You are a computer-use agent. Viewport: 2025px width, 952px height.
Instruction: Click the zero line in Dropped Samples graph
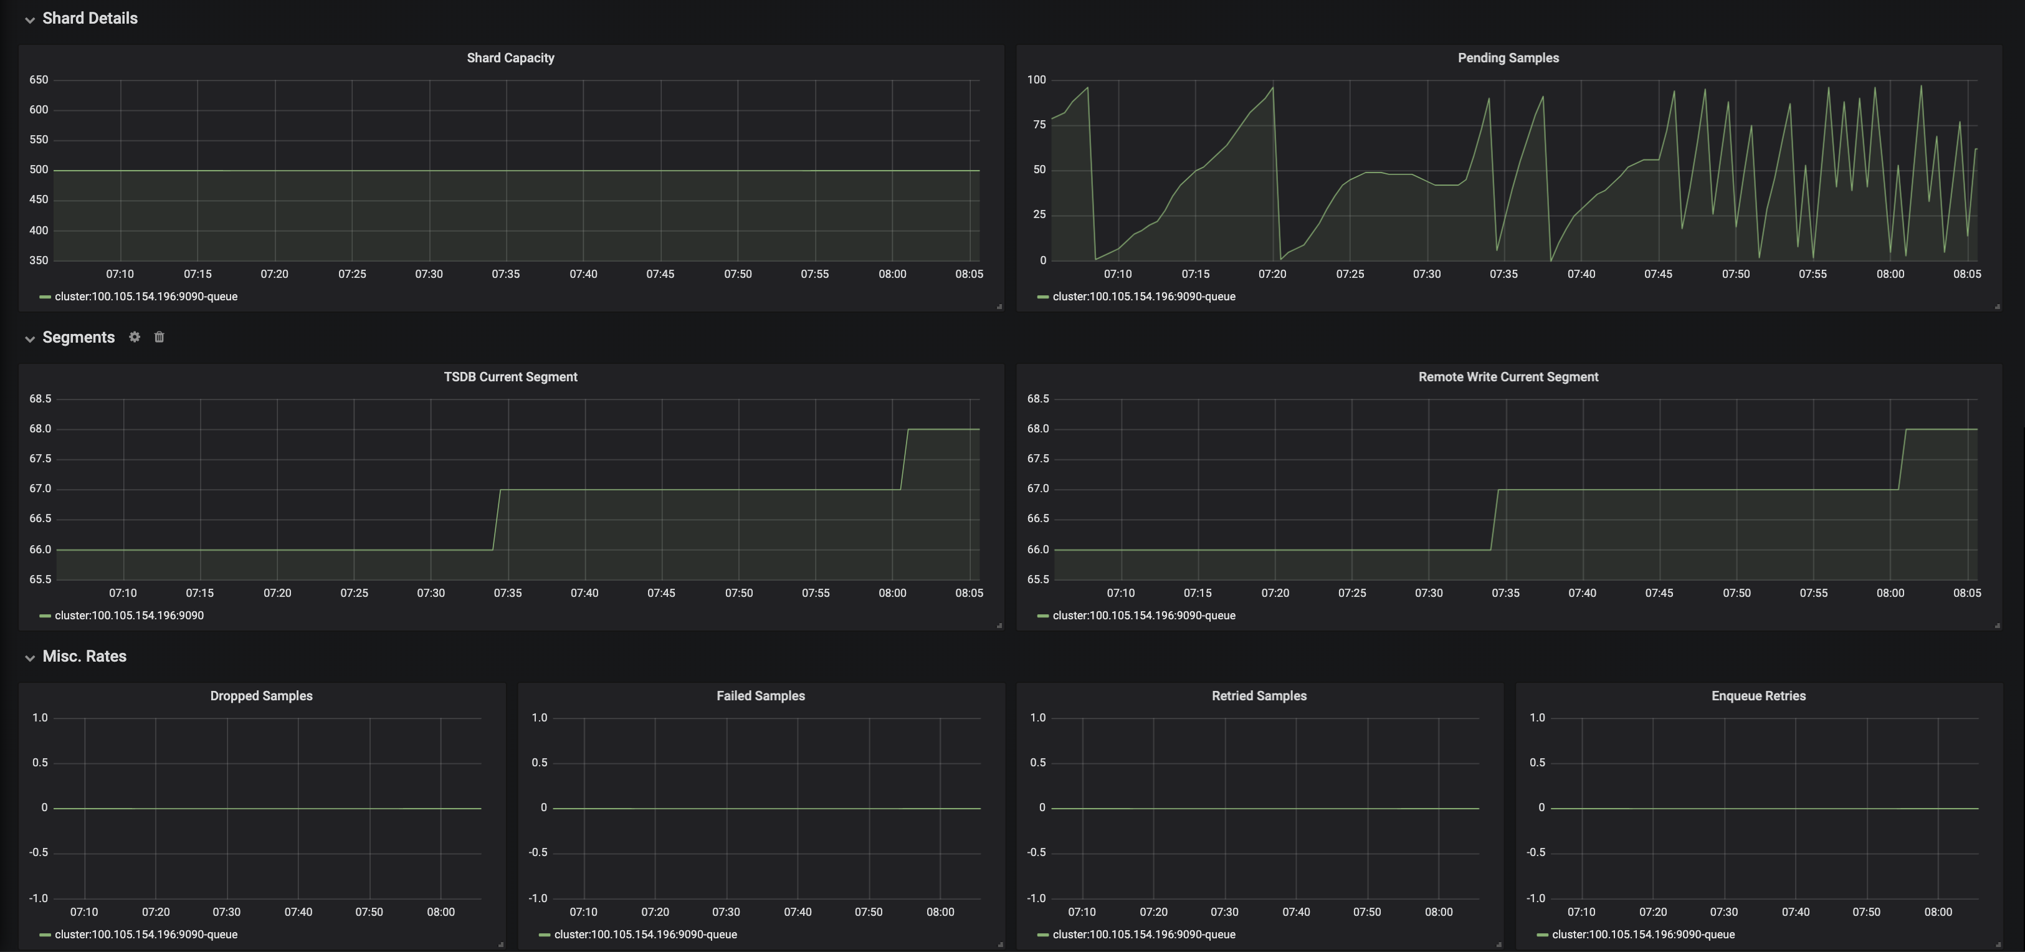[267, 808]
